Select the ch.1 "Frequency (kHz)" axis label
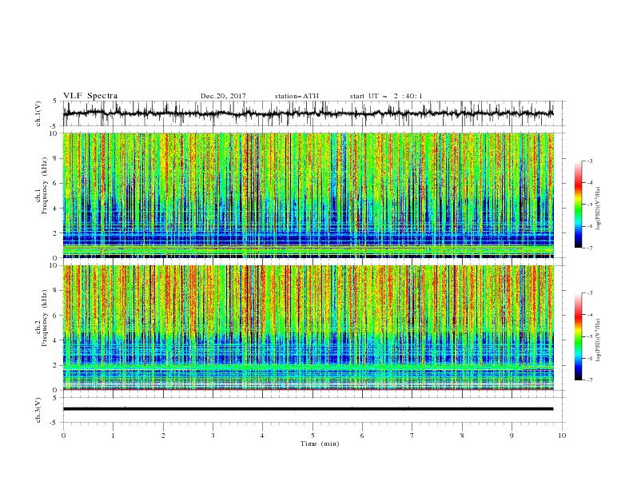 click(45, 185)
